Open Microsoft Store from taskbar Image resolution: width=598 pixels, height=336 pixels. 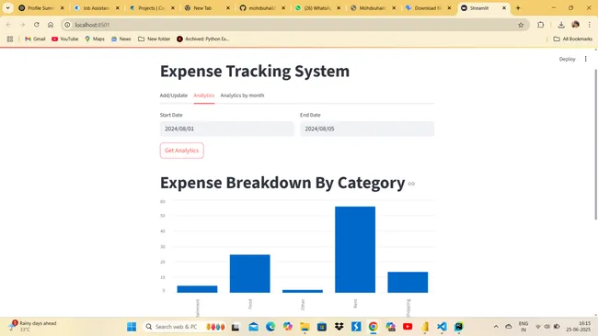click(x=322, y=327)
